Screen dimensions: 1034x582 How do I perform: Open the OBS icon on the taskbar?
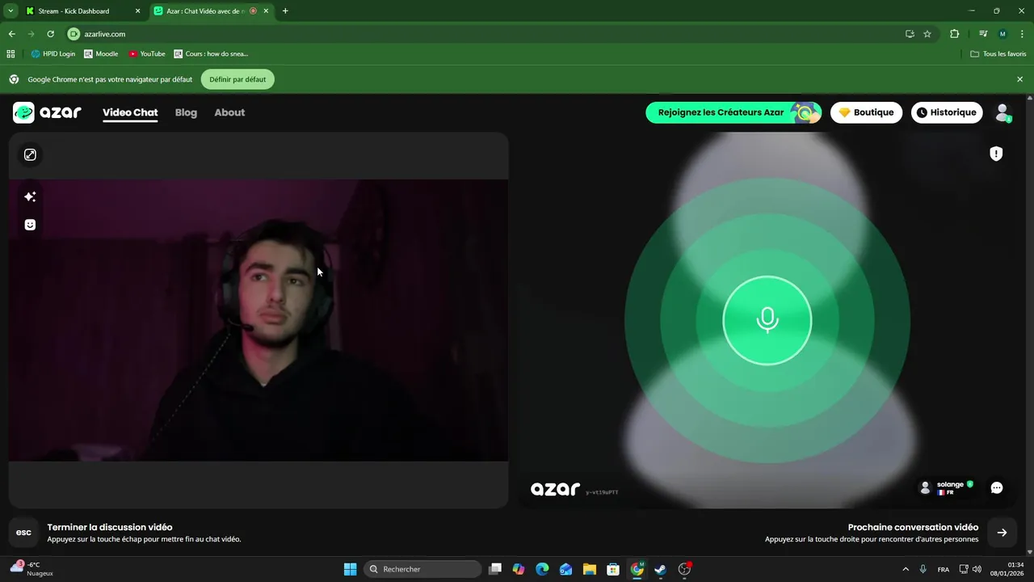tap(684, 569)
